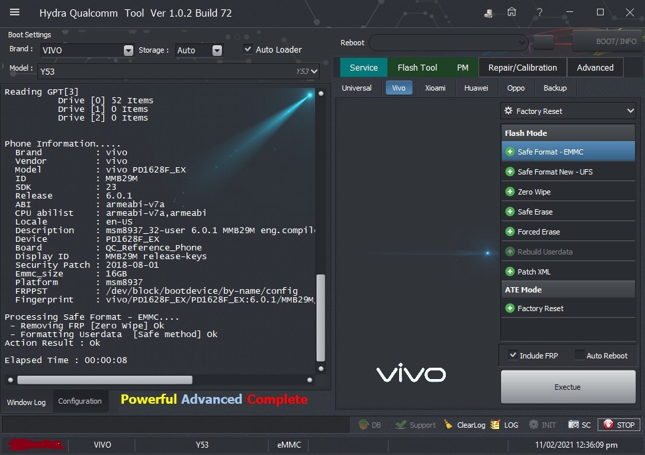Viewport: 645px width, 455px height.
Task: Open help question mark icon
Action: pos(539,13)
